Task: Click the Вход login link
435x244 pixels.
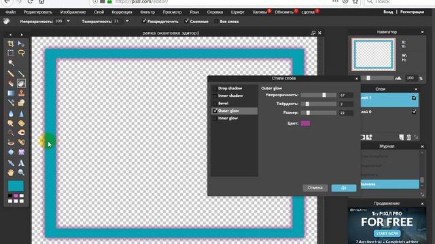Action: pyautogui.click(x=388, y=12)
